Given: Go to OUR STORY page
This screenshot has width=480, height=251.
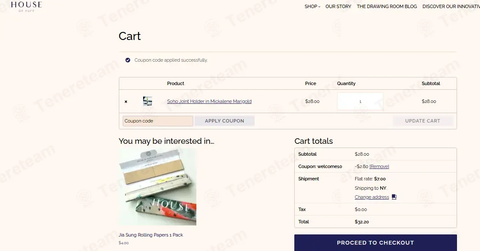Looking at the screenshot, I should point(338,6).
